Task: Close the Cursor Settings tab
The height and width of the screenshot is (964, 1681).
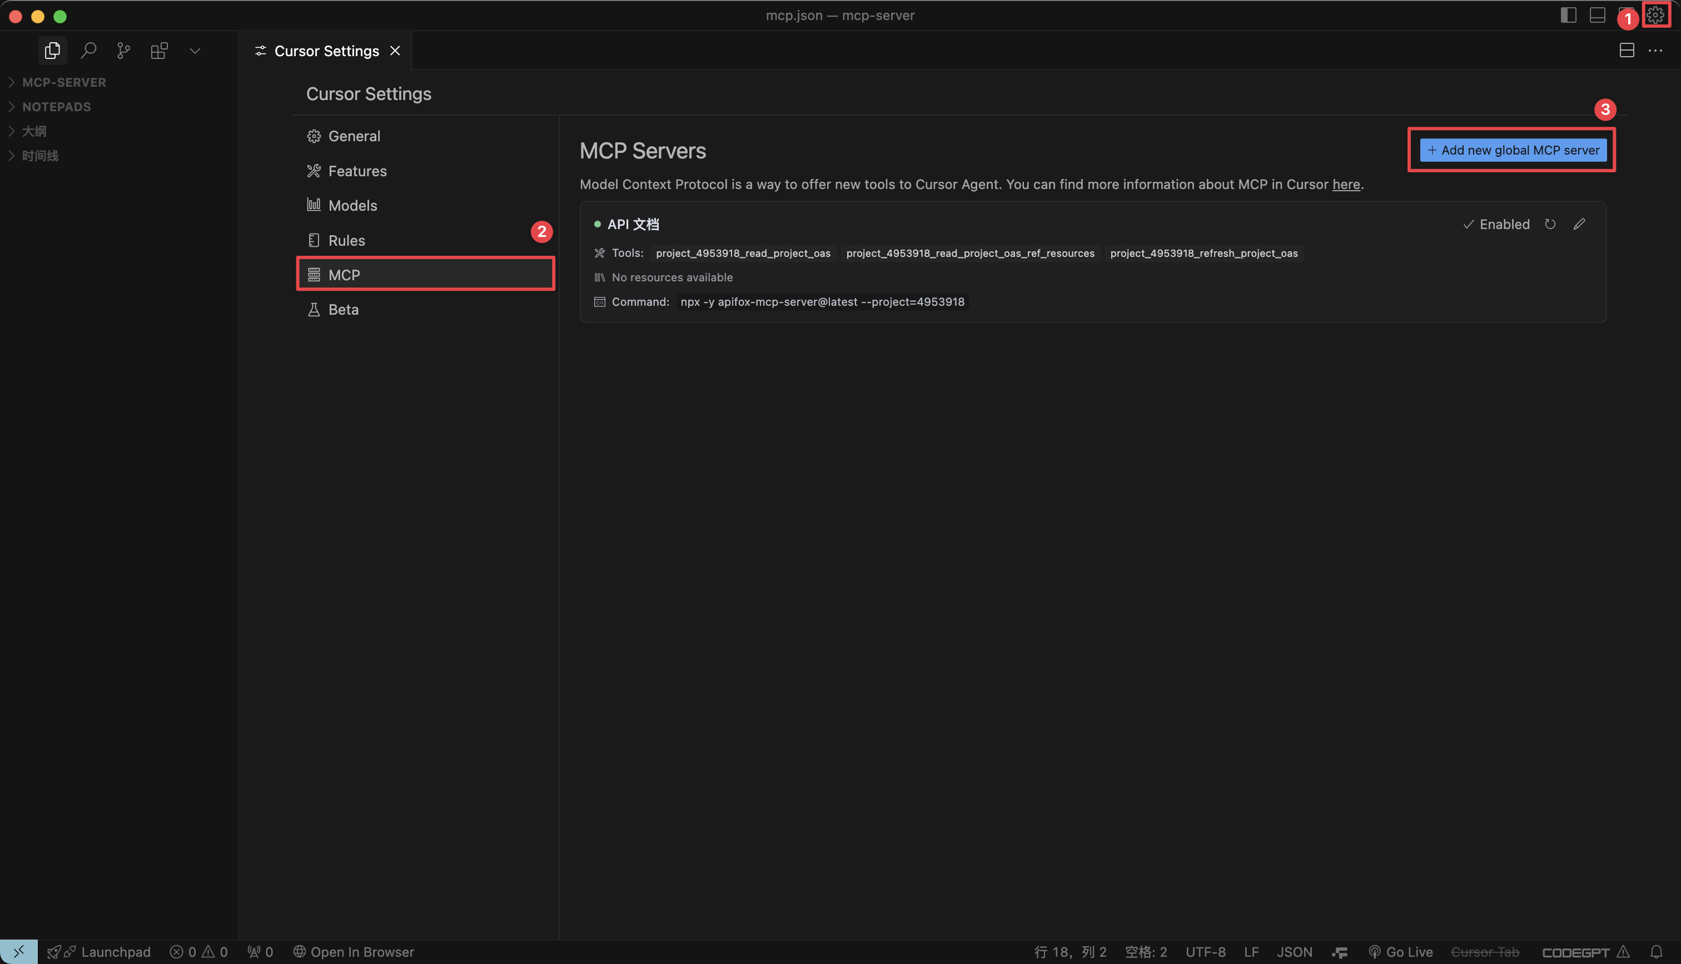Action: coord(395,51)
